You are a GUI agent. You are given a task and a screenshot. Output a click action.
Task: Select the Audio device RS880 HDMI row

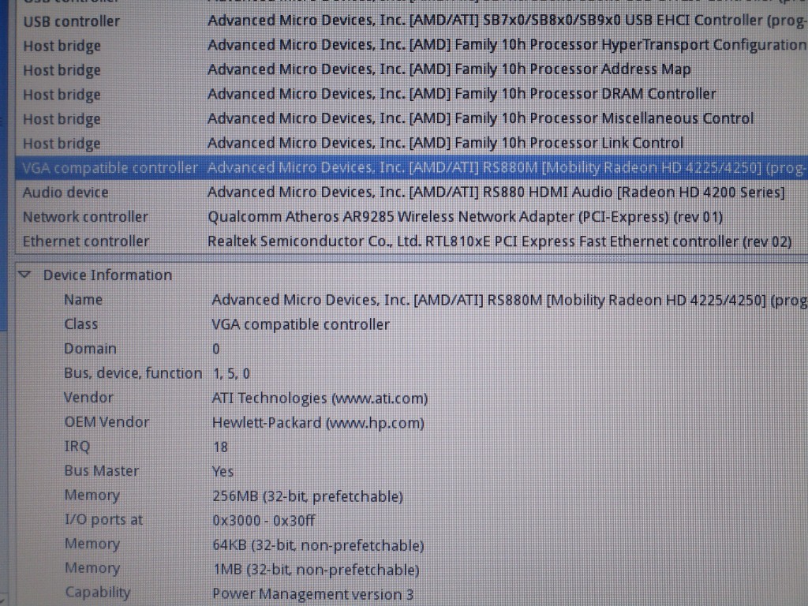click(411, 193)
